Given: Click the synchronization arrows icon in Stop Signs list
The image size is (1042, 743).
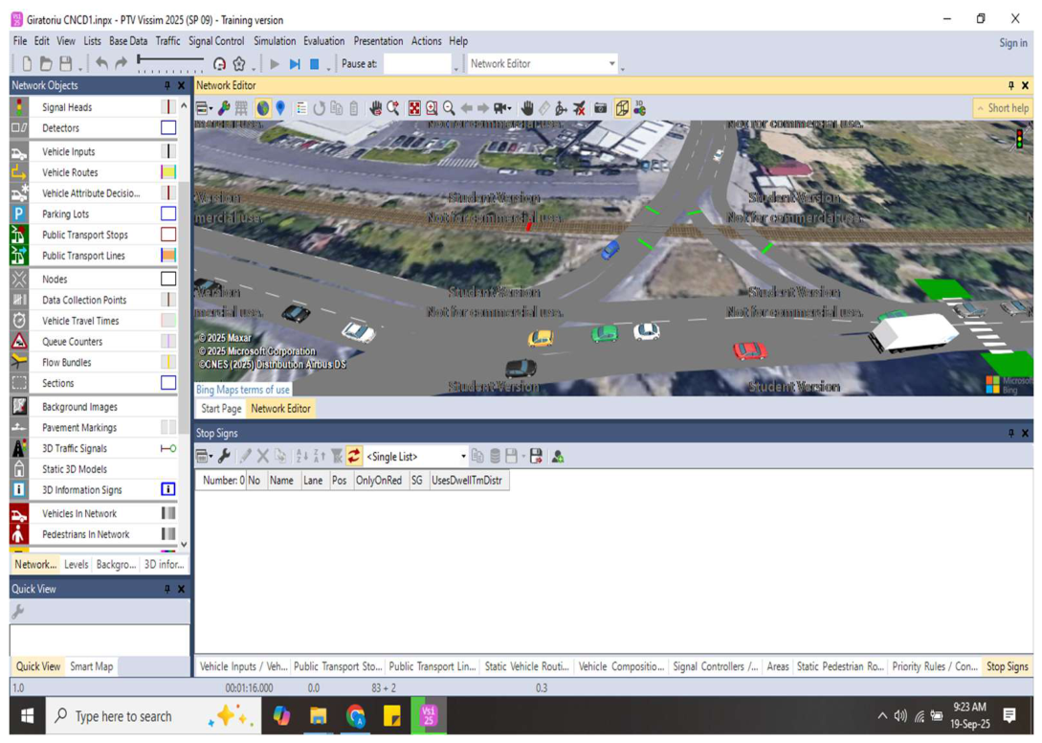Looking at the screenshot, I should pyautogui.click(x=353, y=457).
